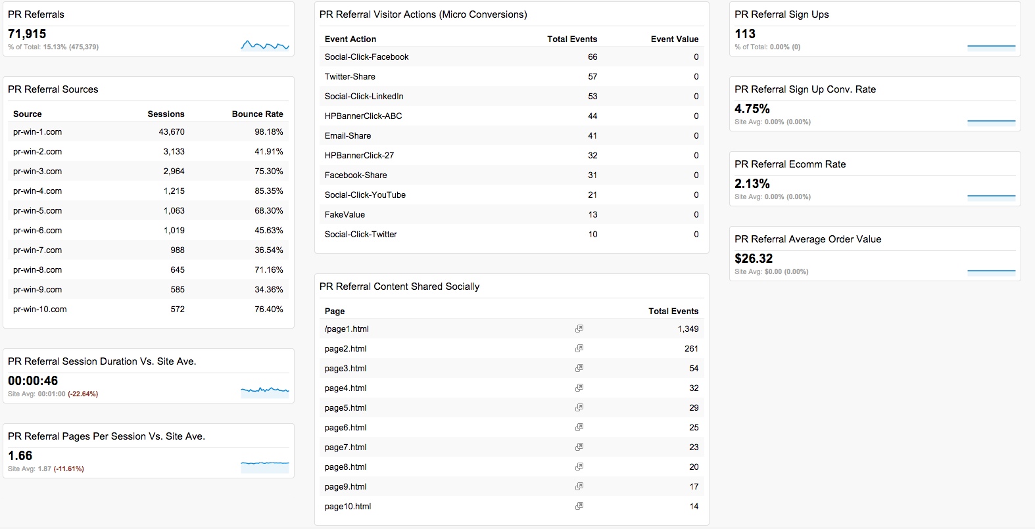1035x529 pixels.
Task: Select the Social-Click-Twitter event row
Action: pos(512,235)
